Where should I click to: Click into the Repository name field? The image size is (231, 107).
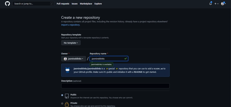[109, 59]
